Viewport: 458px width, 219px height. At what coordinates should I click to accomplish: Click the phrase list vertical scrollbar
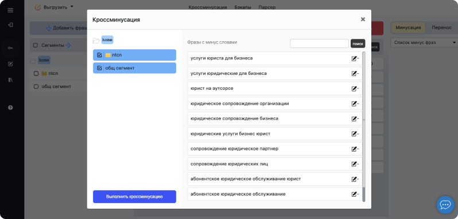[x=364, y=126]
